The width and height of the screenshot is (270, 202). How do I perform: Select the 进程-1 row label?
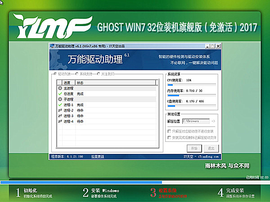pyautogui.click(x=68, y=105)
